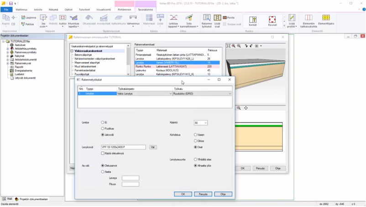This screenshot has height=207, width=366.
Task: Click the Val button beside Levykoodi
Action: pos(153,147)
